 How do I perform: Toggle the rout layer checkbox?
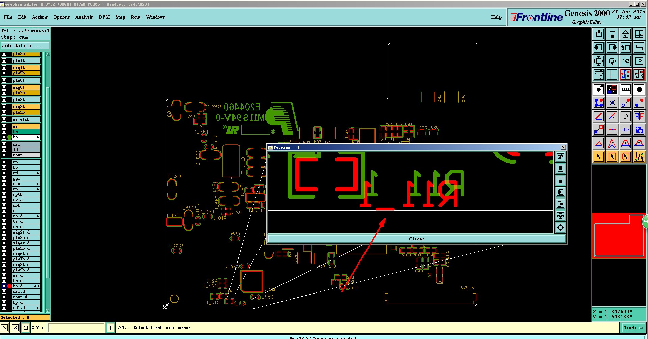[x=4, y=155]
